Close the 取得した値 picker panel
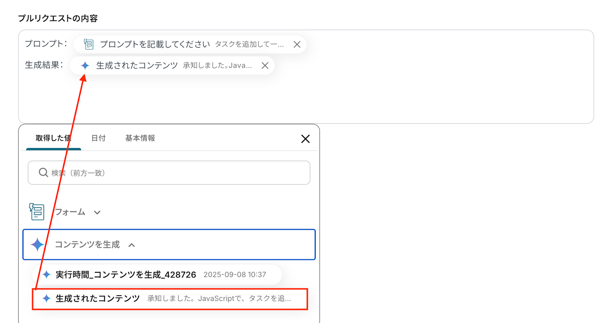608x323 pixels. 305,139
